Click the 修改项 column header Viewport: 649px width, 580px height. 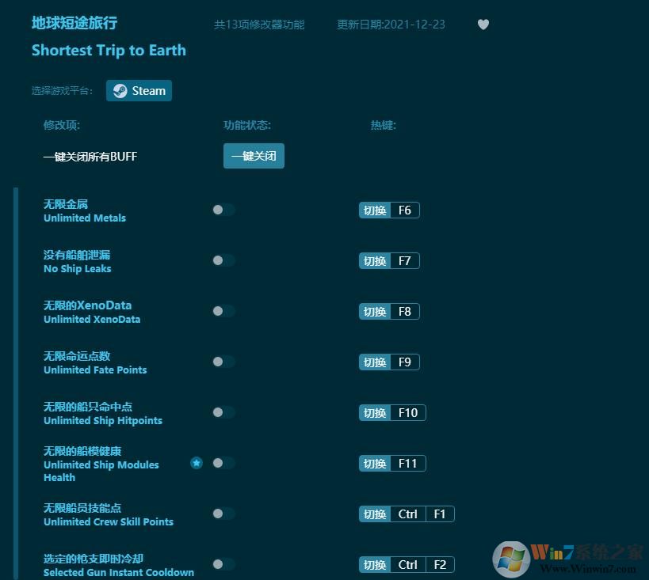[x=62, y=125]
